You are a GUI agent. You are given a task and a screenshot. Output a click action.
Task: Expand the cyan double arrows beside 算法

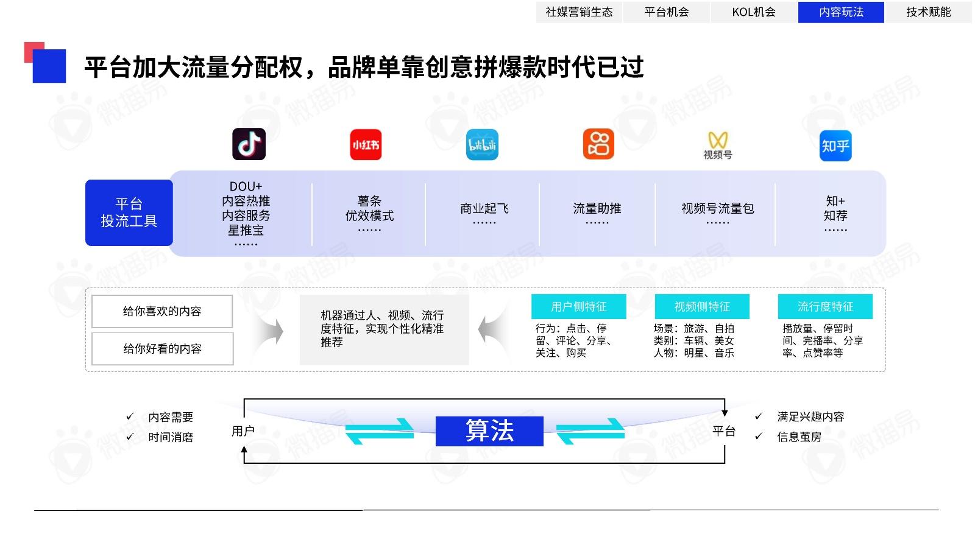[x=378, y=430]
